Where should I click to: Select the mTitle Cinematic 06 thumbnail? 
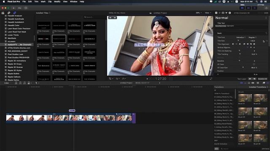tap(59, 39)
